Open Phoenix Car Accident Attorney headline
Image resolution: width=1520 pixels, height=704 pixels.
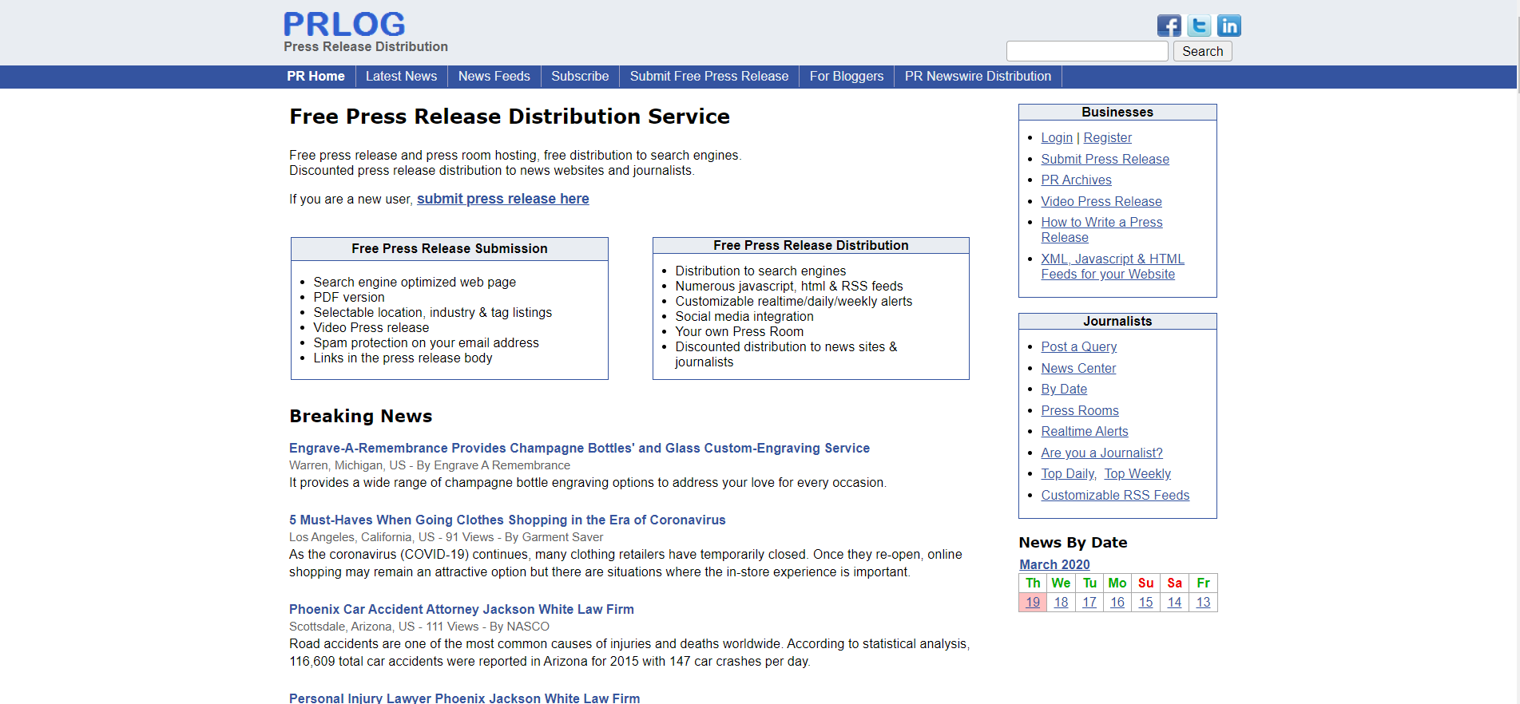(462, 609)
